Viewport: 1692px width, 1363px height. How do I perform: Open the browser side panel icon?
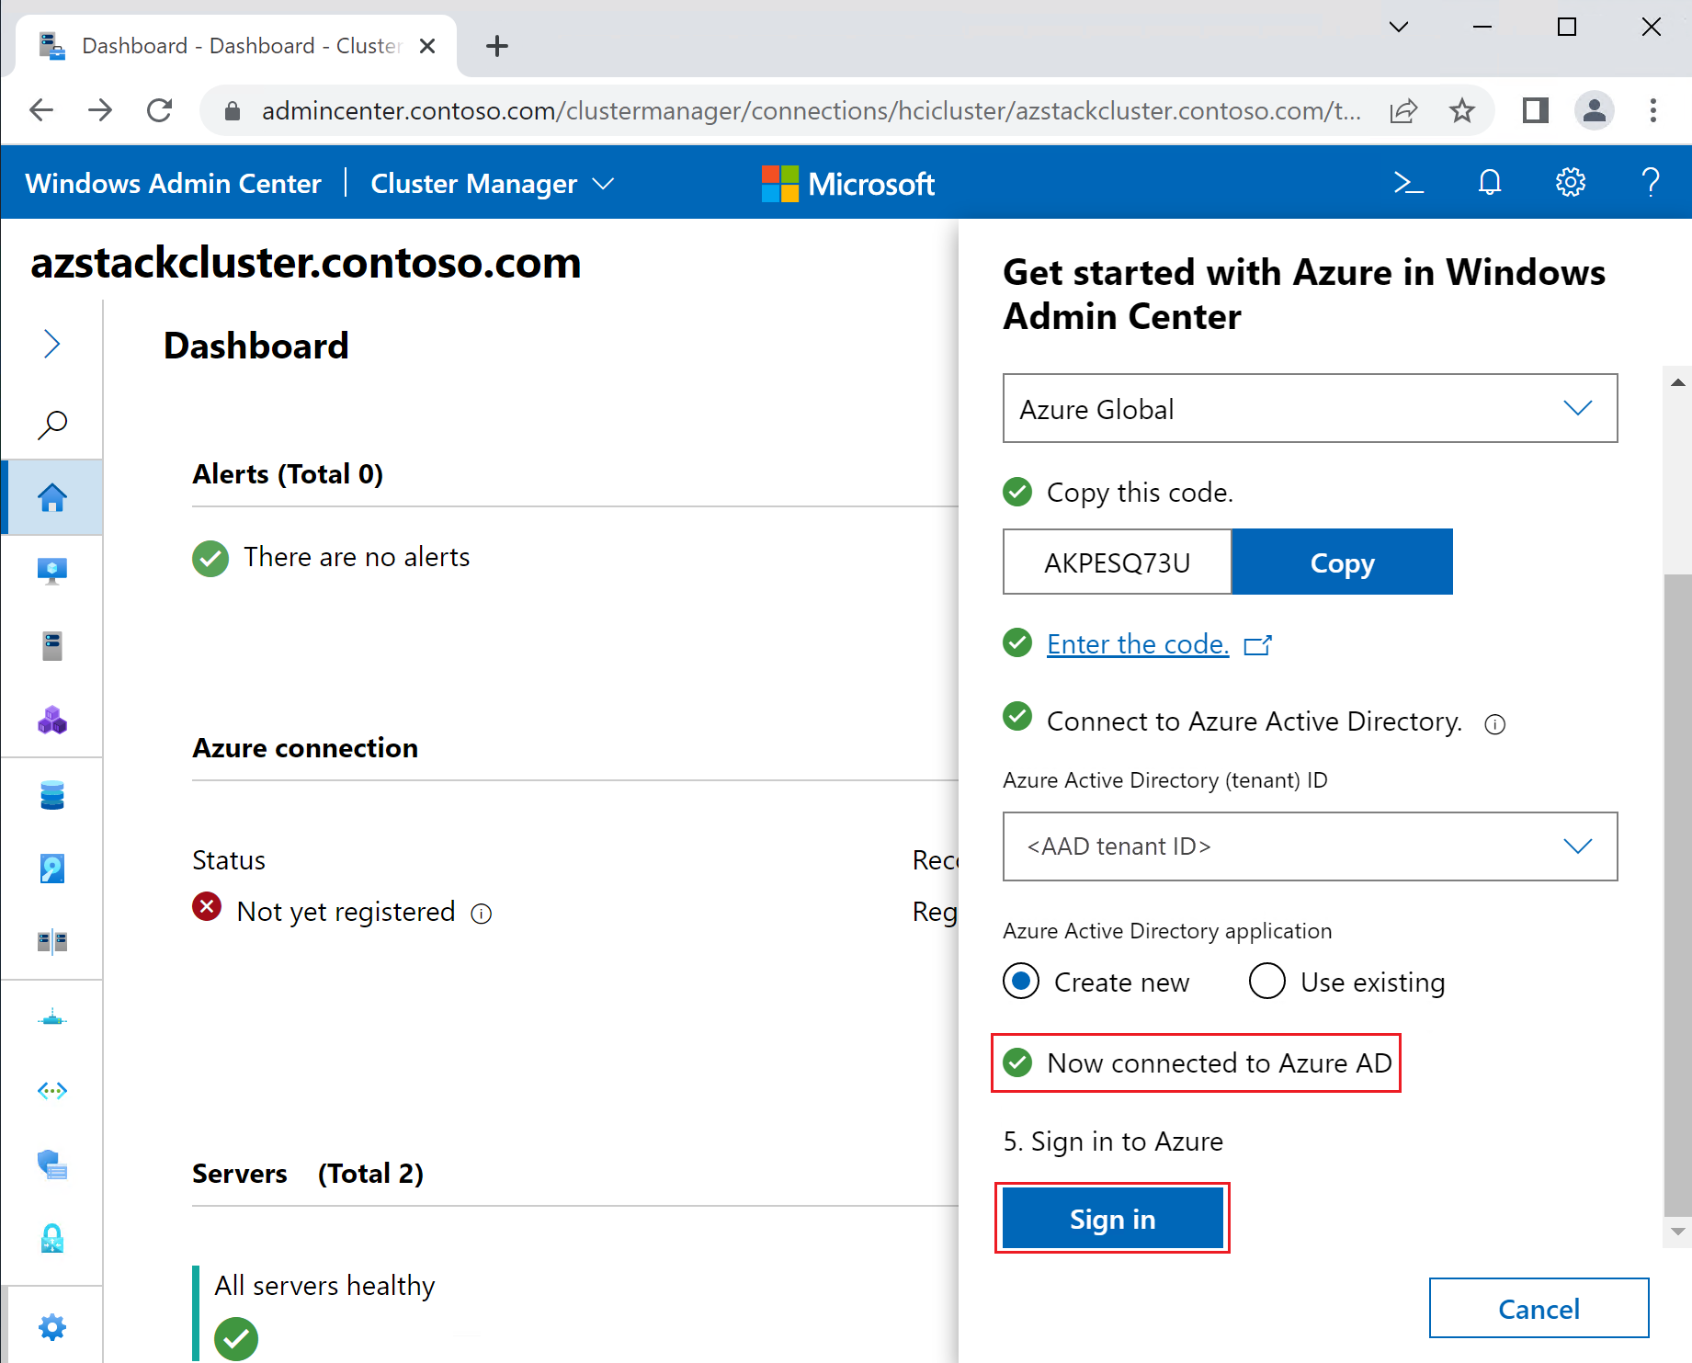1536,111
